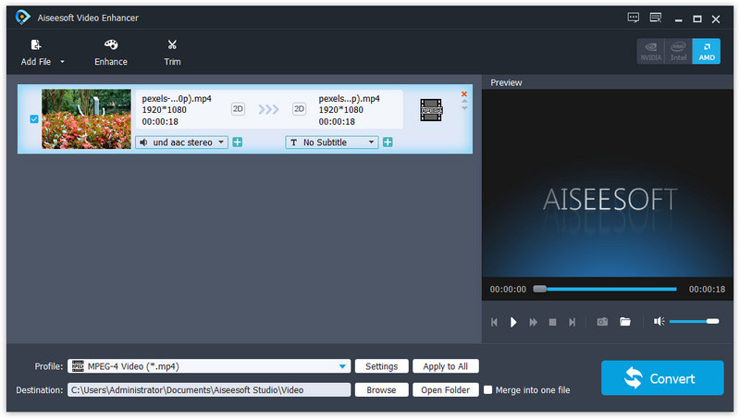Click the Convert button
This screenshot has height=419, width=740.
(661, 378)
